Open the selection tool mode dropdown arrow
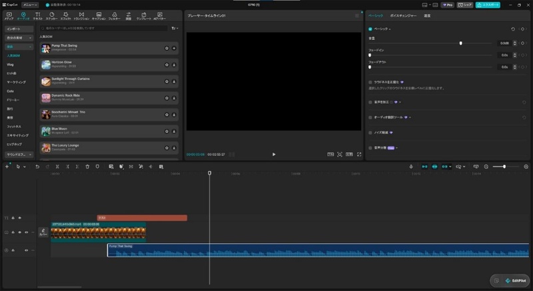The width and height of the screenshot is (533, 291). (x=25, y=167)
